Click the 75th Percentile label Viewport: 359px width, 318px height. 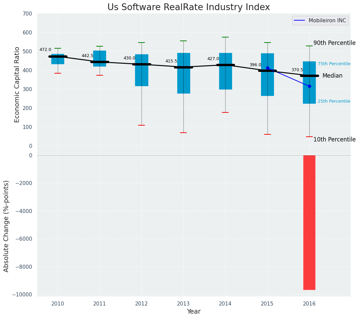(x=334, y=64)
